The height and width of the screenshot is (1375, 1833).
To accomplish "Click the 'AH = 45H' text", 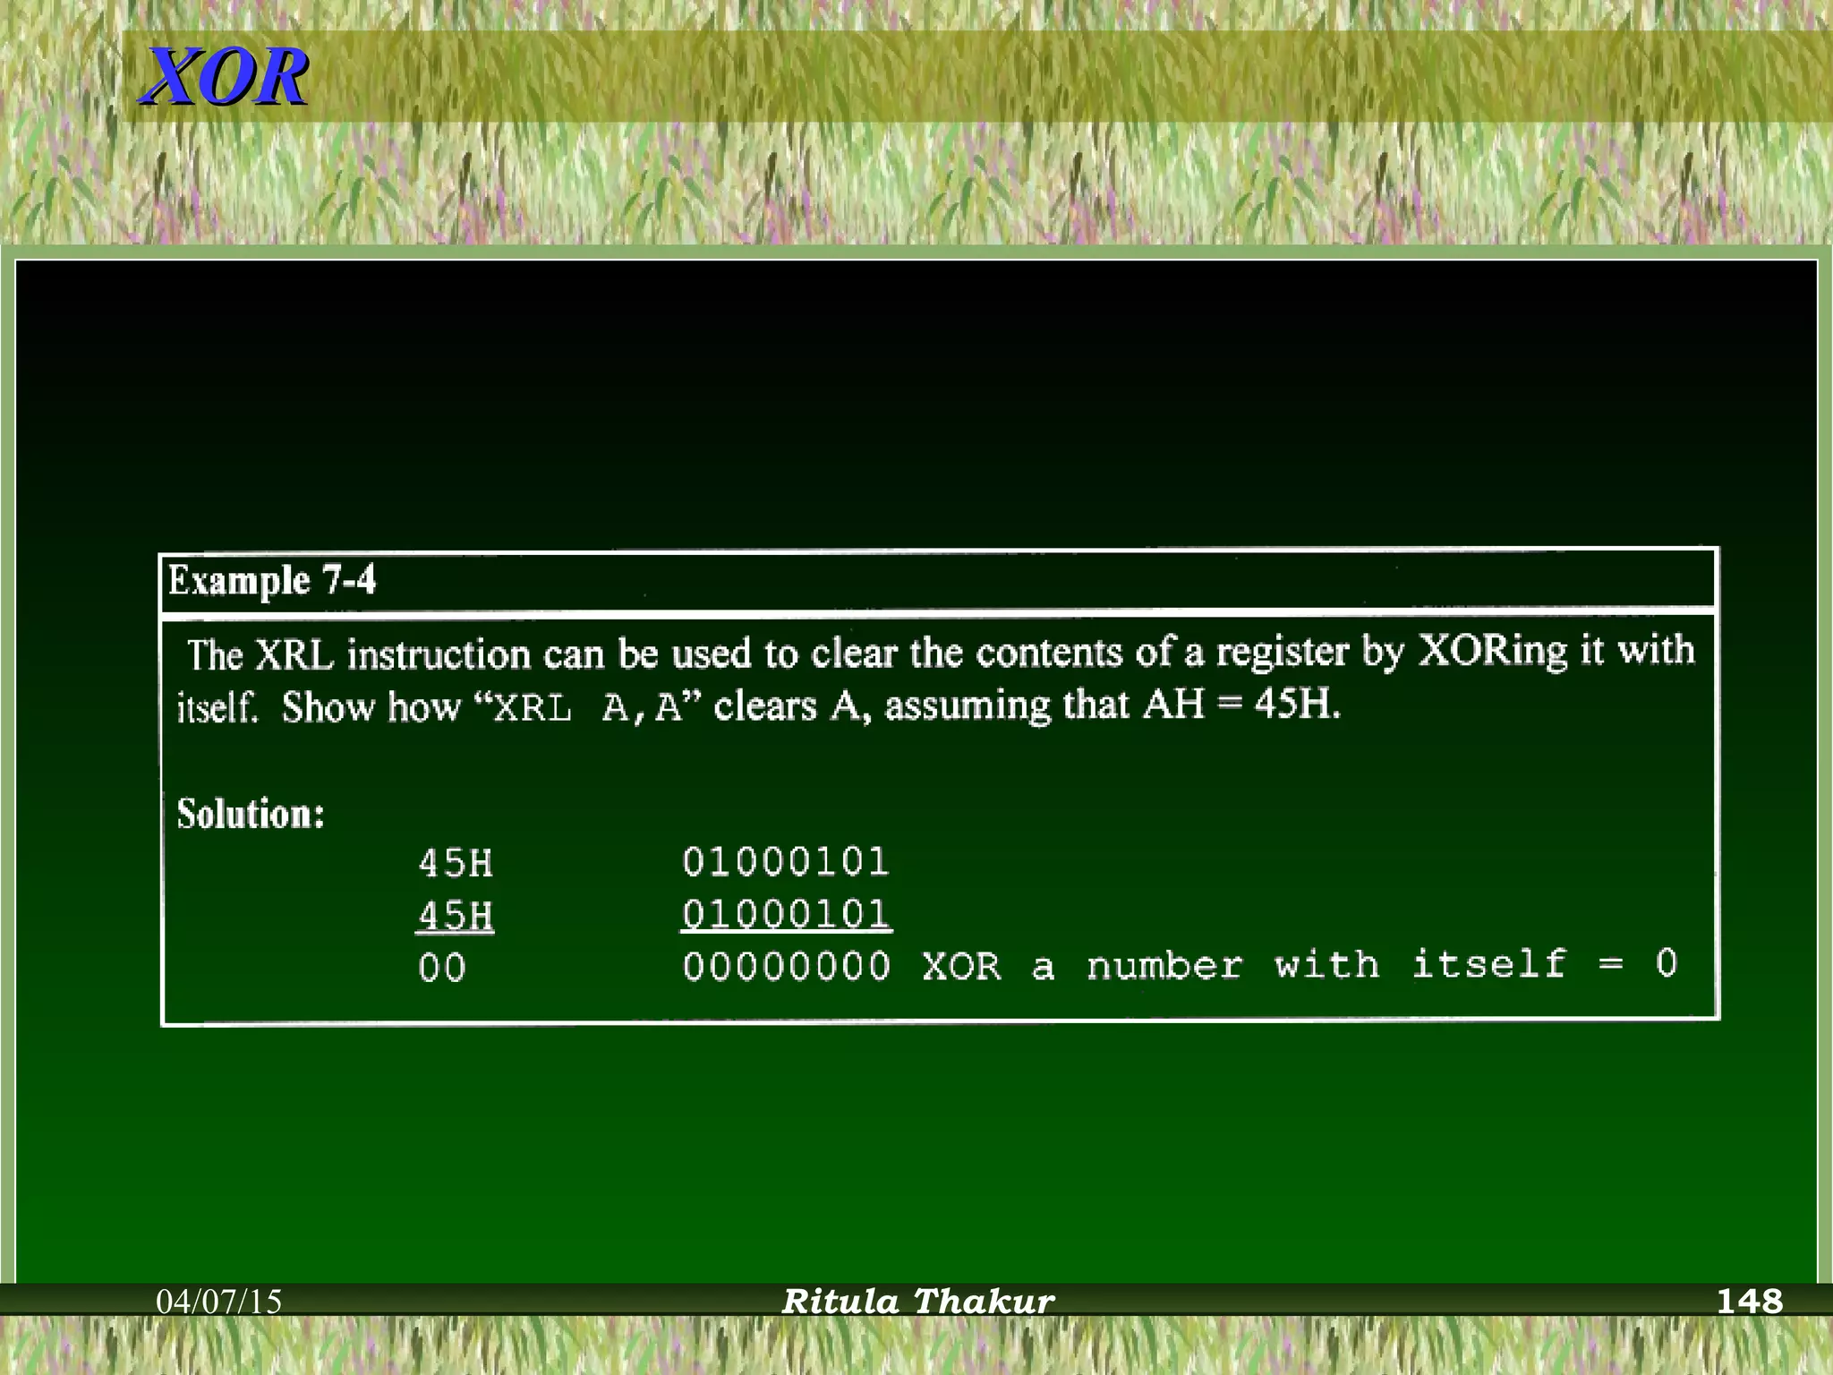I will (x=1241, y=705).
